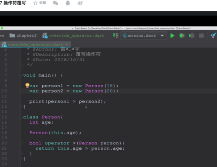Click 'print' on line 12

pos(37,102)
